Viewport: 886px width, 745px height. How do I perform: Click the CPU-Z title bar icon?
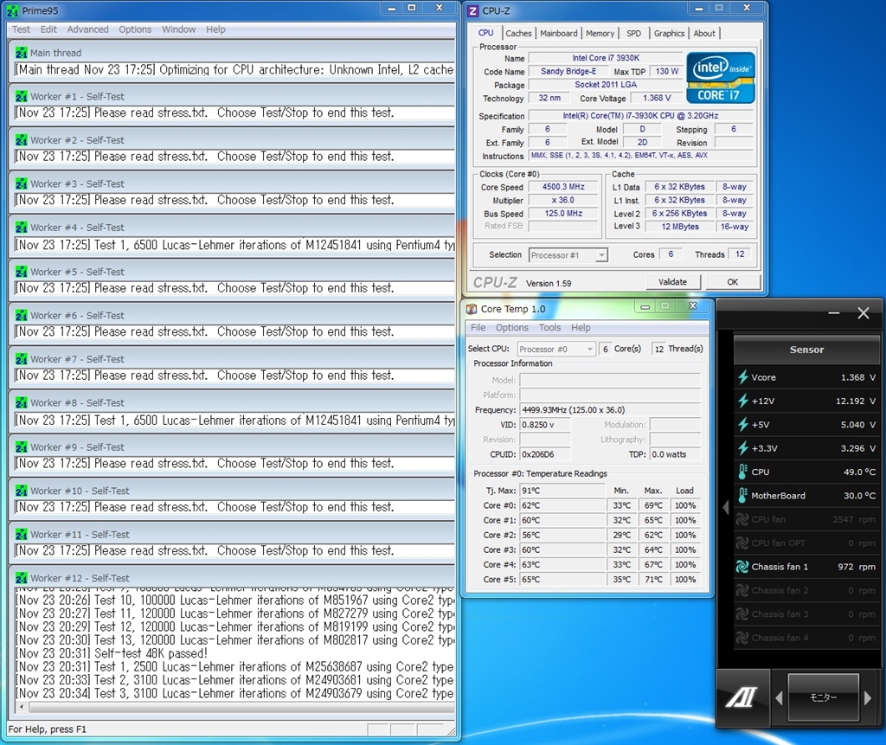tap(472, 10)
